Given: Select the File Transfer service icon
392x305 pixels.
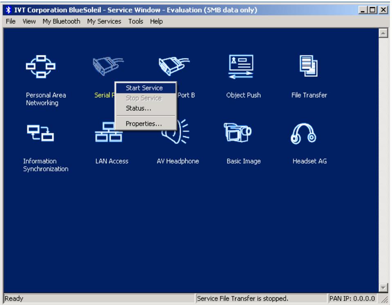Looking at the screenshot, I should pyautogui.click(x=309, y=66).
